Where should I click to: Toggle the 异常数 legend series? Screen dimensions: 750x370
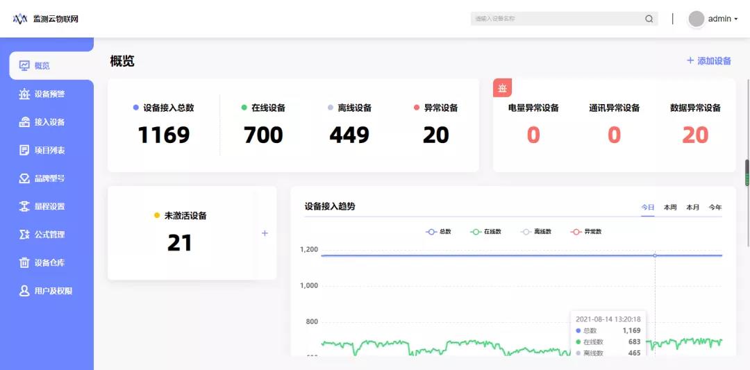pyautogui.click(x=586, y=231)
